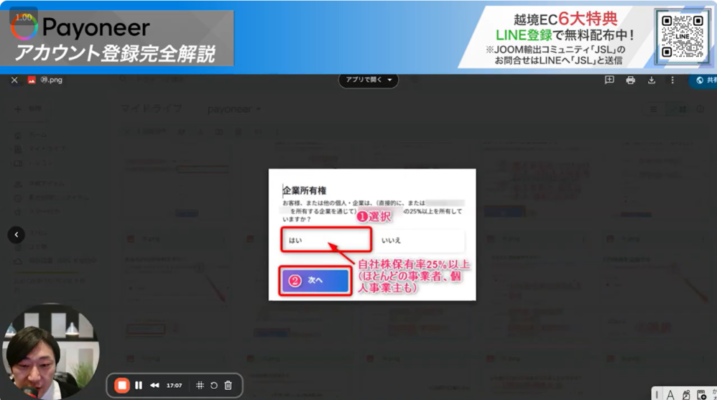The height and width of the screenshot is (400, 717).
Task: Click the '次へ' button
Action: pos(314,280)
